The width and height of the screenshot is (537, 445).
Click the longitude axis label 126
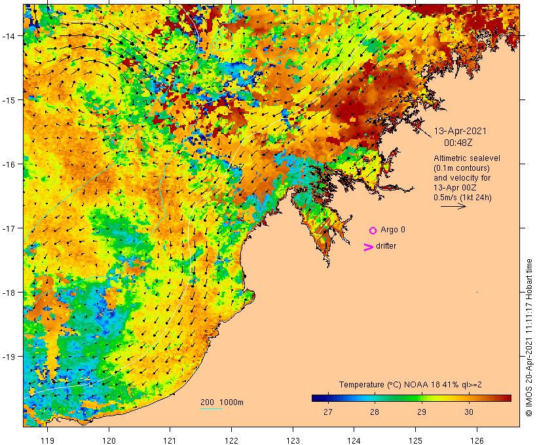coord(477,440)
